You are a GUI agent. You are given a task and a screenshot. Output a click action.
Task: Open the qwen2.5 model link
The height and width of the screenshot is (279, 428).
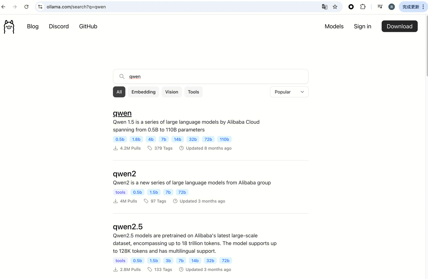(x=128, y=227)
